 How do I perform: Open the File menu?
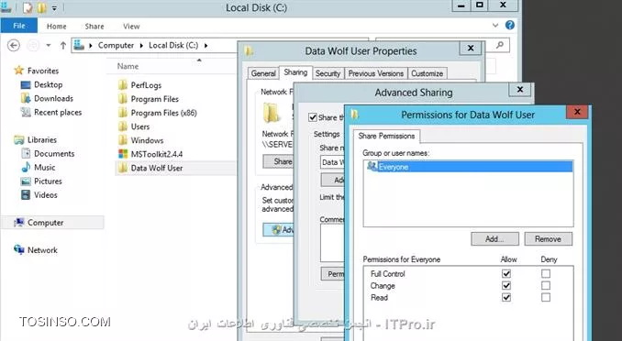tap(19, 26)
